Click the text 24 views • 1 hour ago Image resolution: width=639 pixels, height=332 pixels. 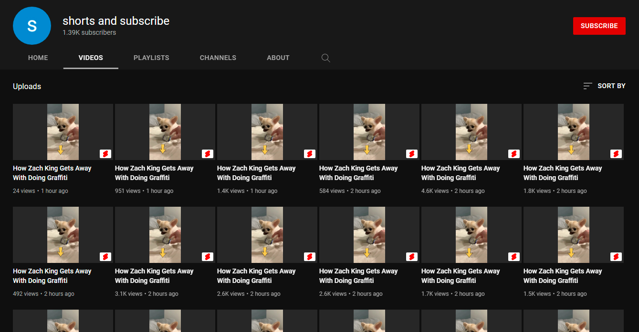click(x=41, y=191)
